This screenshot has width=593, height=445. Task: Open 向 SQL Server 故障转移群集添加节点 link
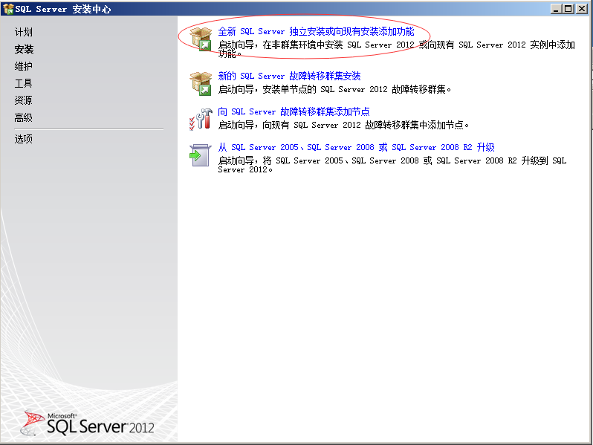point(294,111)
